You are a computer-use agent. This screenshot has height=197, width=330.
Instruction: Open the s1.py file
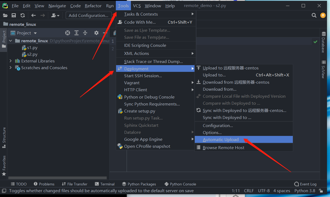pyautogui.click(x=30, y=48)
